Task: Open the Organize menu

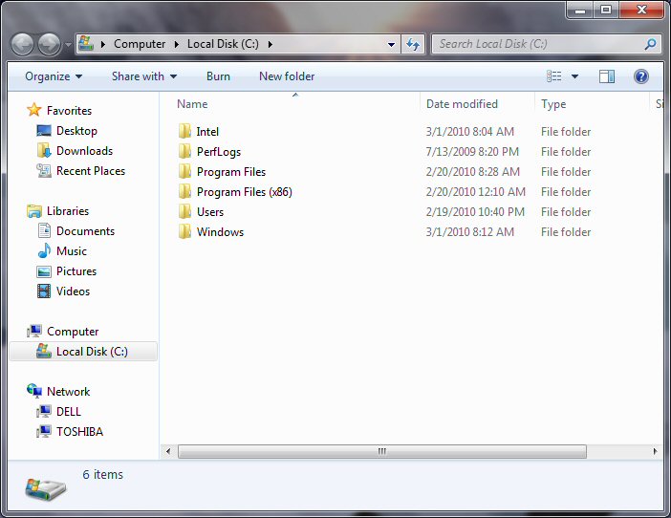Action: tap(54, 76)
